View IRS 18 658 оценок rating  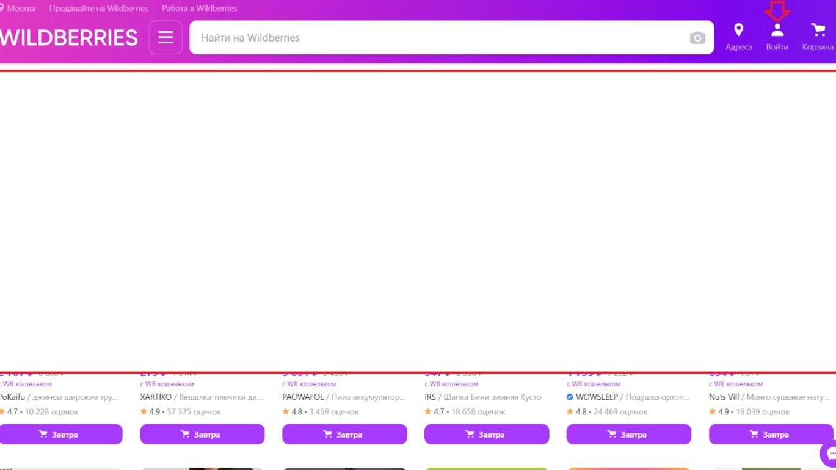coord(465,412)
